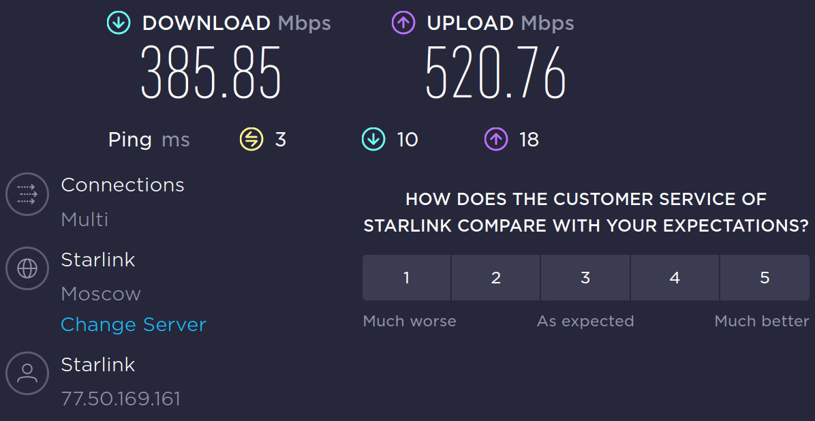Click the purple upload ping icon
Screen dimensions: 815x421
tap(495, 140)
